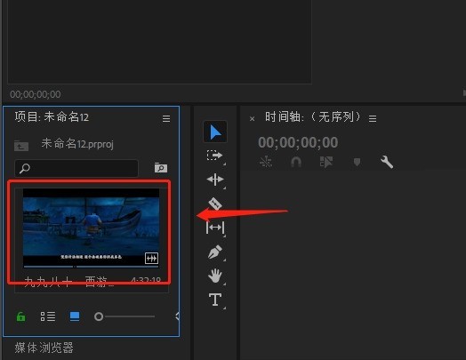Select the video clip thumbnail
The width and height of the screenshot is (466, 360).
[x=91, y=228]
